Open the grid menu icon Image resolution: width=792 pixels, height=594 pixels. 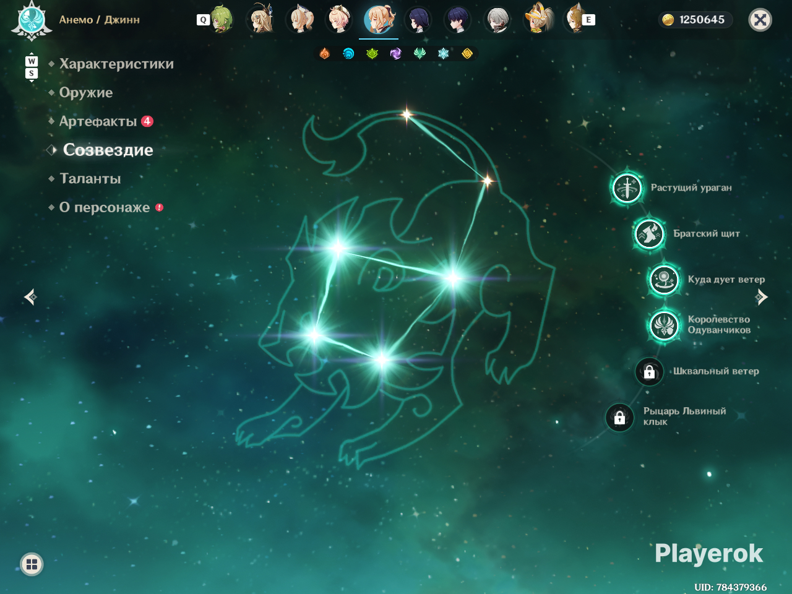pos(32,564)
